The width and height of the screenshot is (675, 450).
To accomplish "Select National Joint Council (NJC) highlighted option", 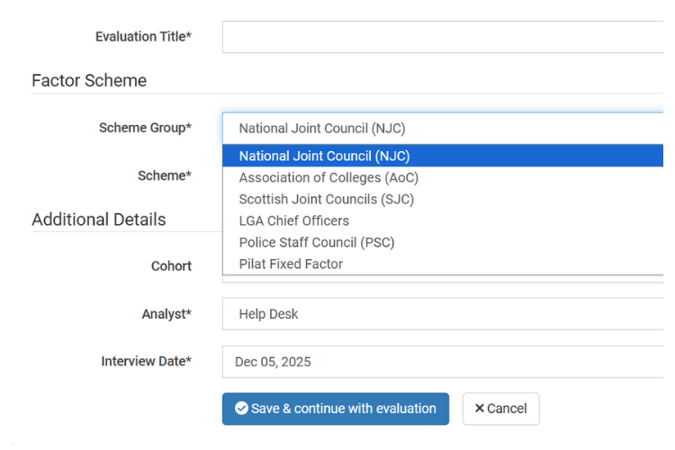I will [324, 156].
